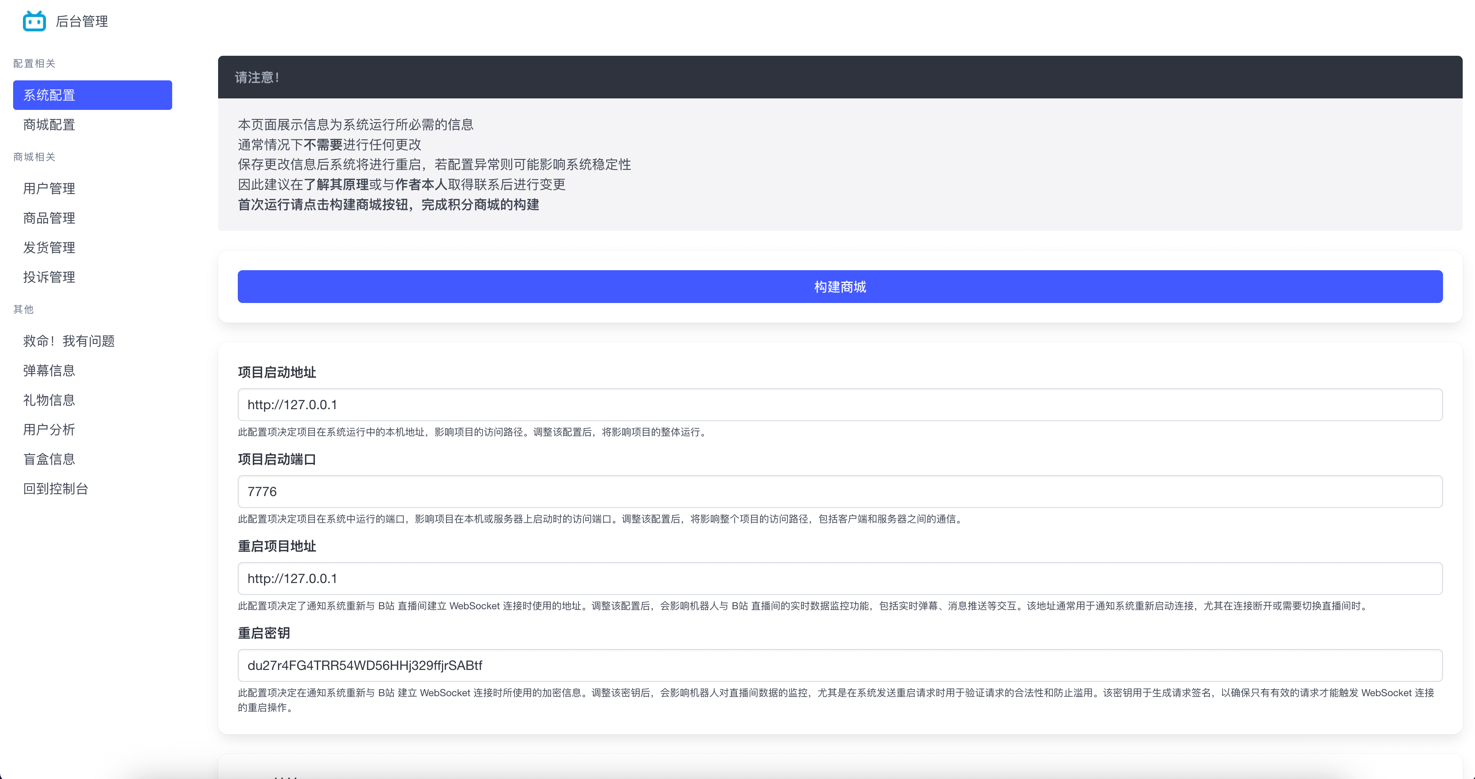Image resolution: width=1475 pixels, height=779 pixels.
Task: Open 盲盒信息 page
Action: 49,459
